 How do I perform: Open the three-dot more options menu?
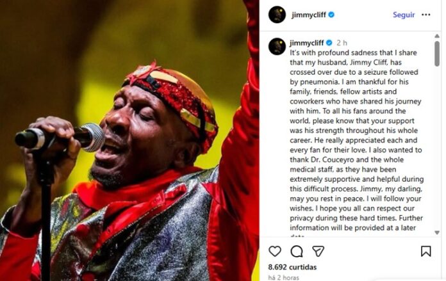pos(425,15)
